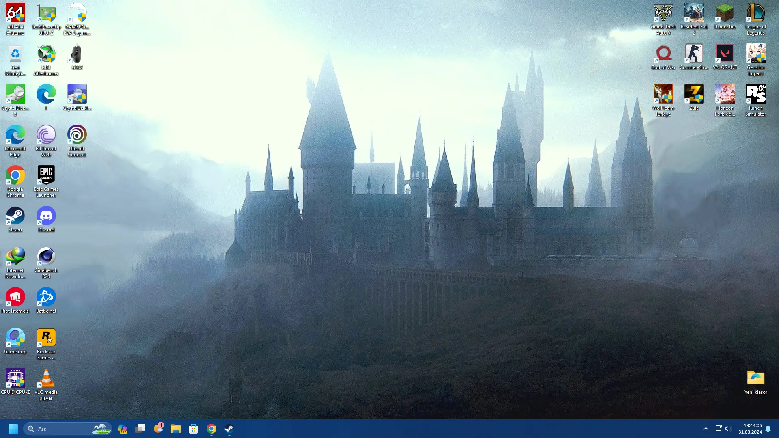Open volume control in system tray
The width and height of the screenshot is (779, 438).
tap(728, 429)
